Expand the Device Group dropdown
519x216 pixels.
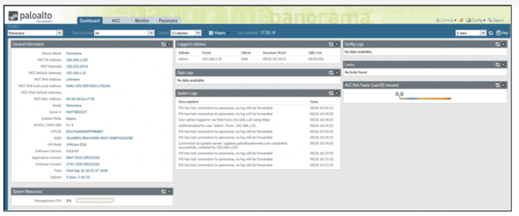pos(151,33)
